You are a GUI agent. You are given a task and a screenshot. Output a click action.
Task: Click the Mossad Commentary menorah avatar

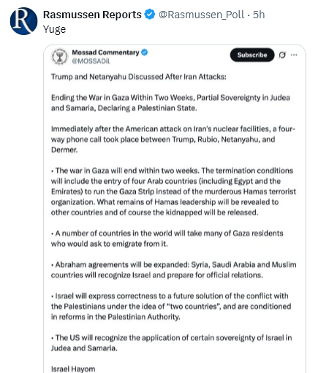click(59, 57)
